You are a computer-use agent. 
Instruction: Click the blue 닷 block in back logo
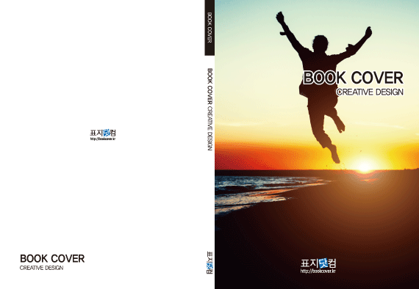(x=107, y=133)
